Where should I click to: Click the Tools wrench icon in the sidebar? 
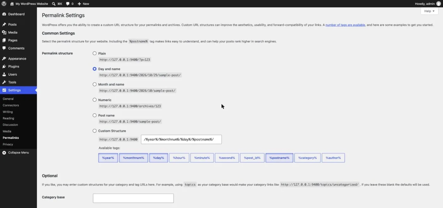4,82
